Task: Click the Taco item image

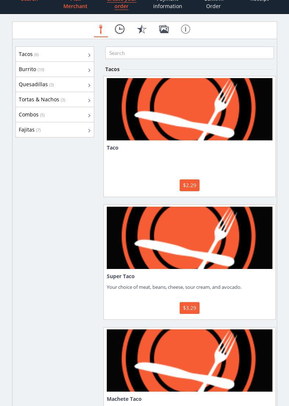Action: tap(189, 109)
